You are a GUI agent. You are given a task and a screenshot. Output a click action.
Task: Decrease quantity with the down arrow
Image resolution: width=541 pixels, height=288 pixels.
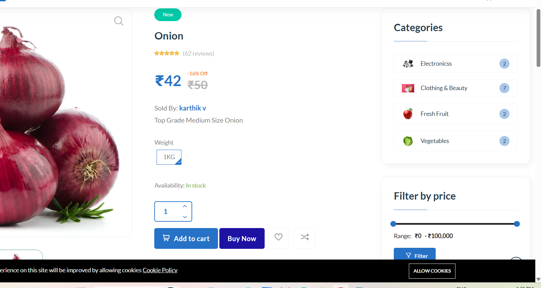[185, 217]
